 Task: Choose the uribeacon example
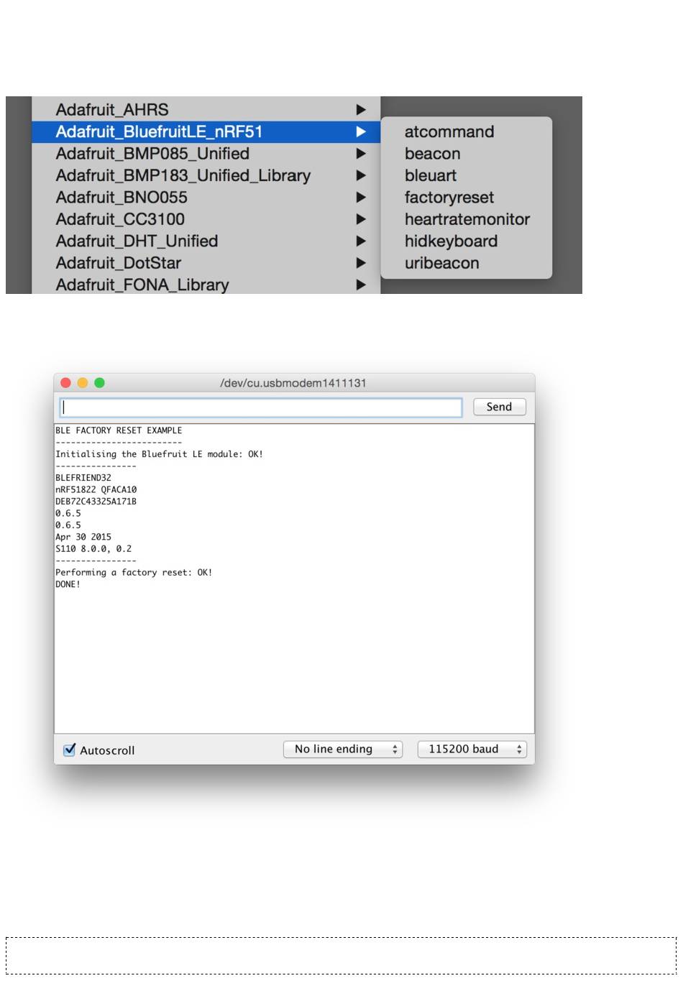(441, 264)
